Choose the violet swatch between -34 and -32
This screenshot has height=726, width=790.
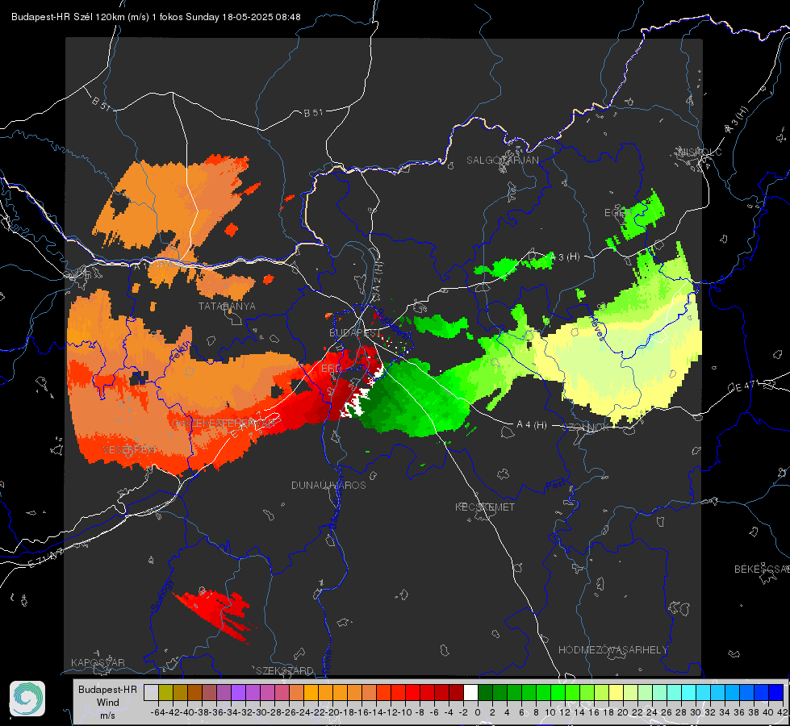pyautogui.click(x=238, y=693)
